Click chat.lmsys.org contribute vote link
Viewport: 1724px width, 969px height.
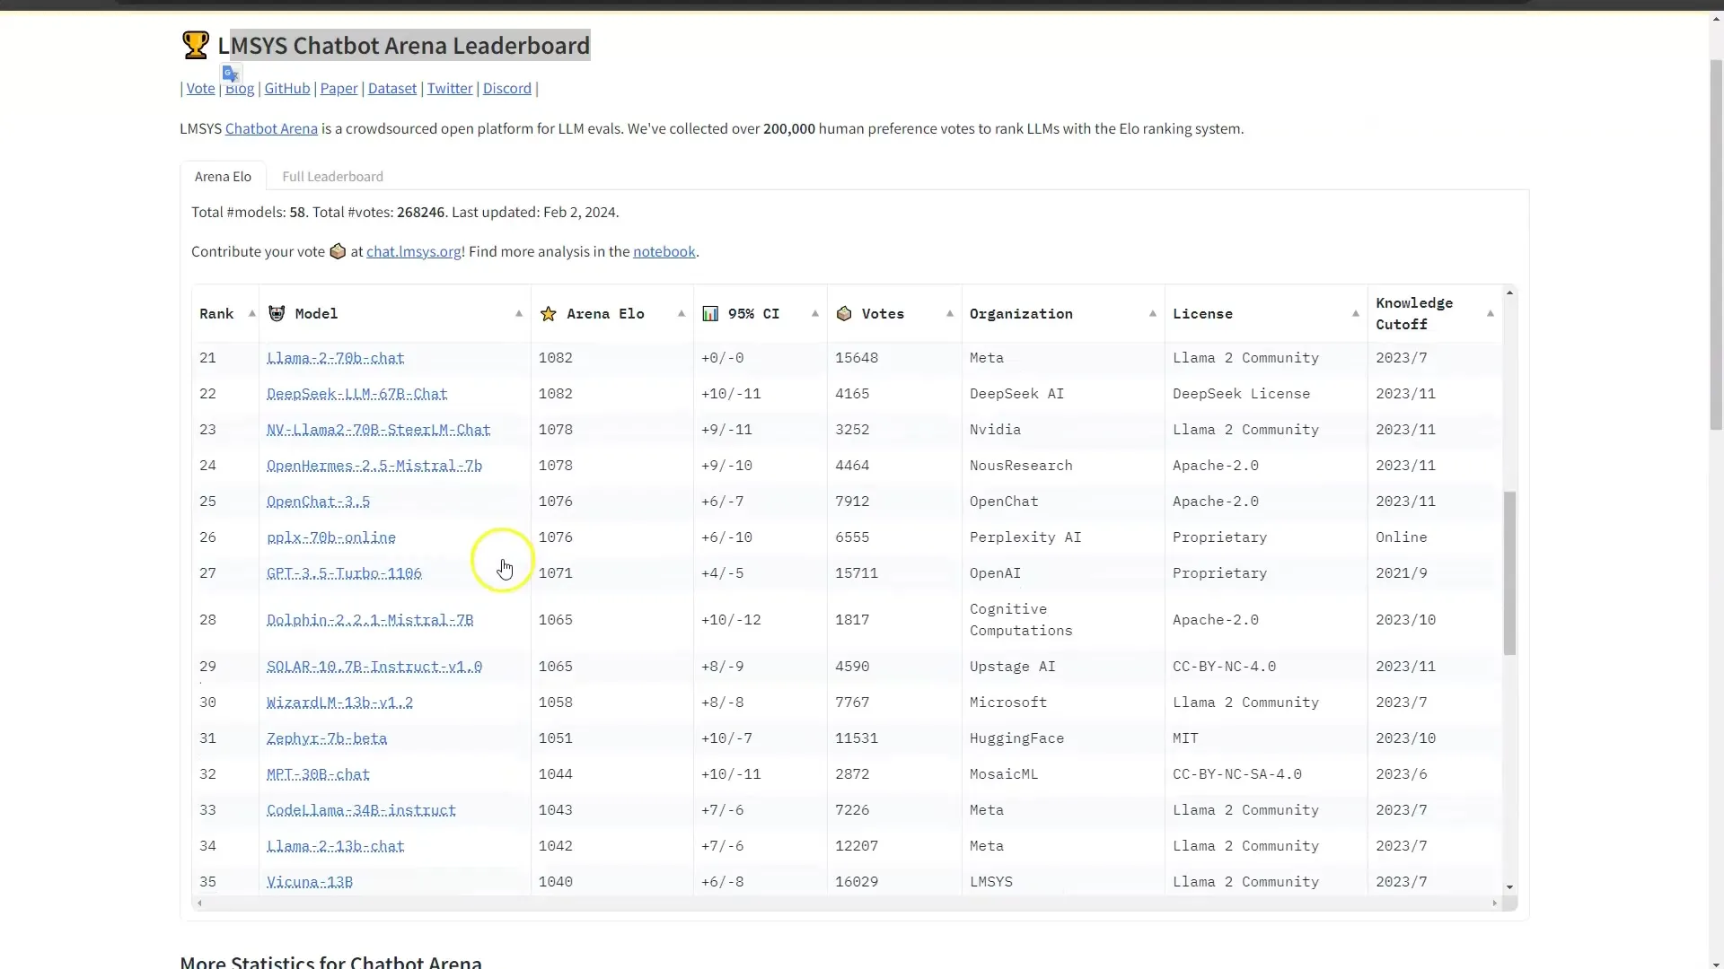pyautogui.click(x=413, y=251)
